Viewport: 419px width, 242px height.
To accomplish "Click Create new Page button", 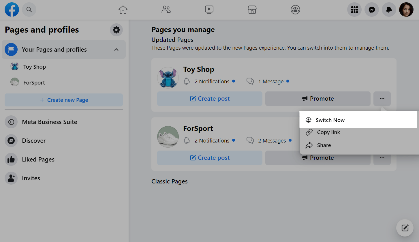I will pyautogui.click(x=64, y=100).
